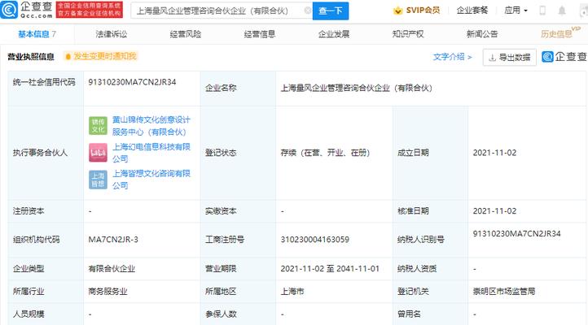Select status 存续（在营、开业、在册）
Image resolution: width=588 pixels, height=325 pixels.
click(325, 153)
